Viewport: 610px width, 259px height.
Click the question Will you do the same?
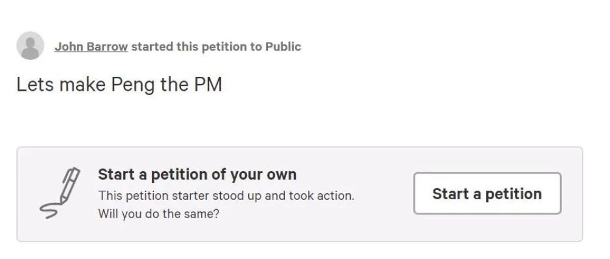[158, 215]
